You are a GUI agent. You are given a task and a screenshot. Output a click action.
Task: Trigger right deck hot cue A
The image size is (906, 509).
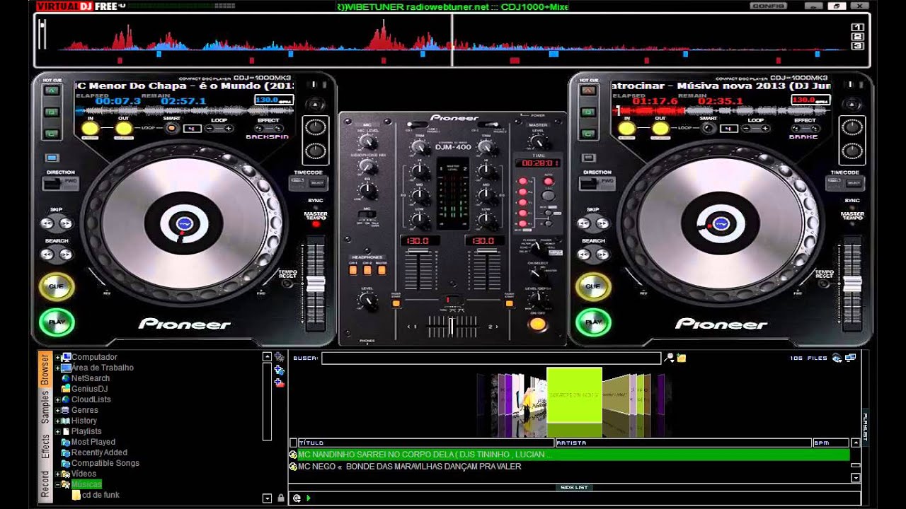(588, 90)
